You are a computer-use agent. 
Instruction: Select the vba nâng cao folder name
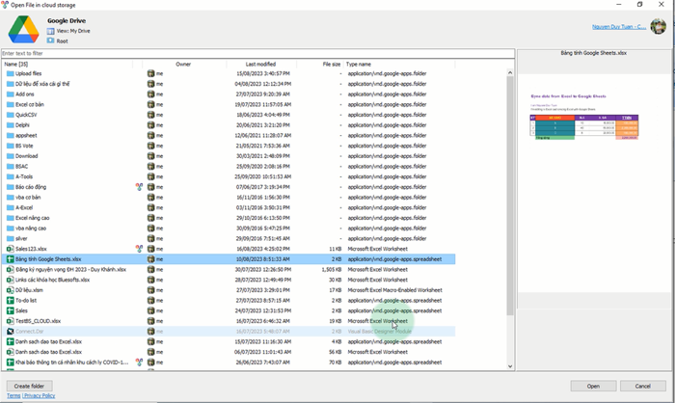pyautogui.click(x=31, y=228)
